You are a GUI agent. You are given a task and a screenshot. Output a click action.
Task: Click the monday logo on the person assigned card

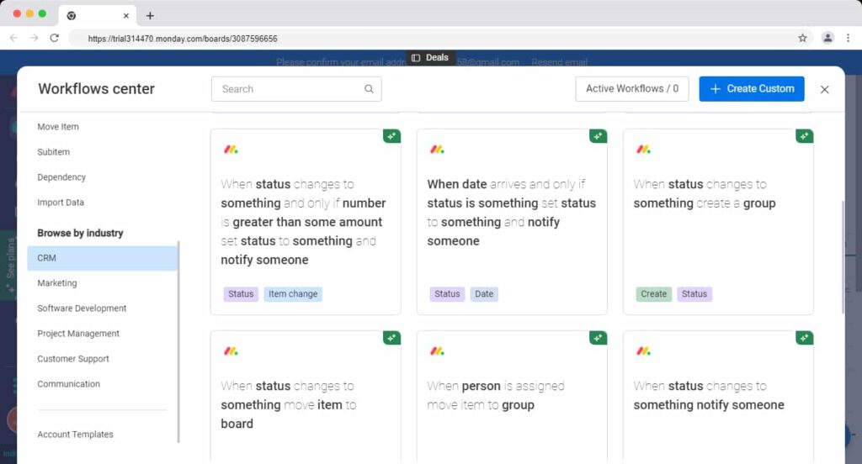coord(437,351)
